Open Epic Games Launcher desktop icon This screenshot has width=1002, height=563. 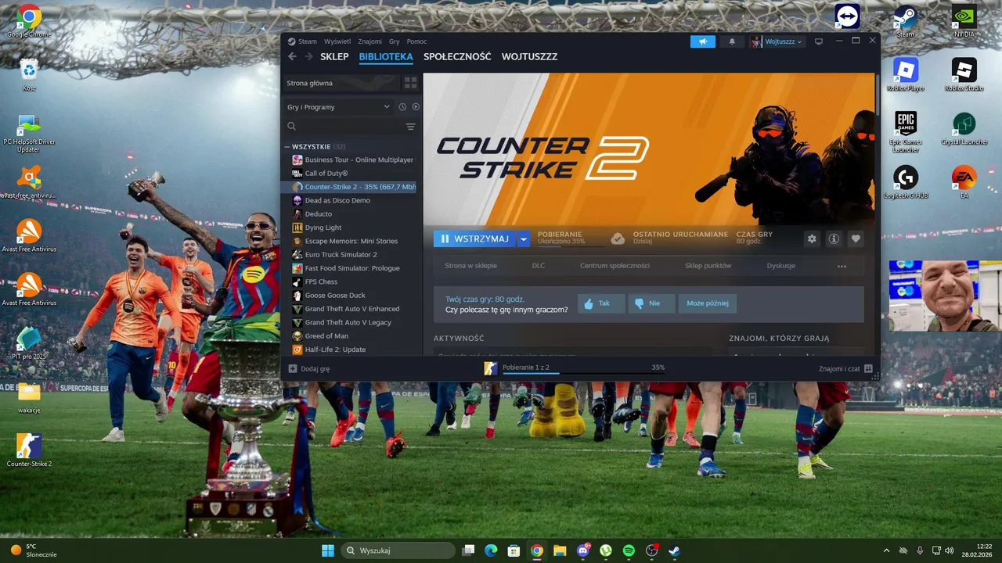(x=906, y=131)
